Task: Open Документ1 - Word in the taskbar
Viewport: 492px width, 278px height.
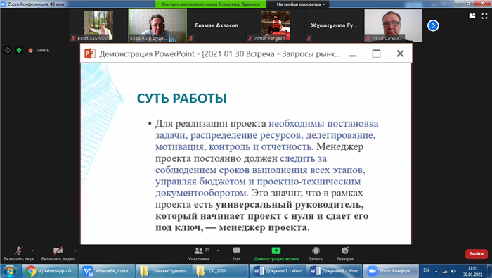Action: coord(278,271)
